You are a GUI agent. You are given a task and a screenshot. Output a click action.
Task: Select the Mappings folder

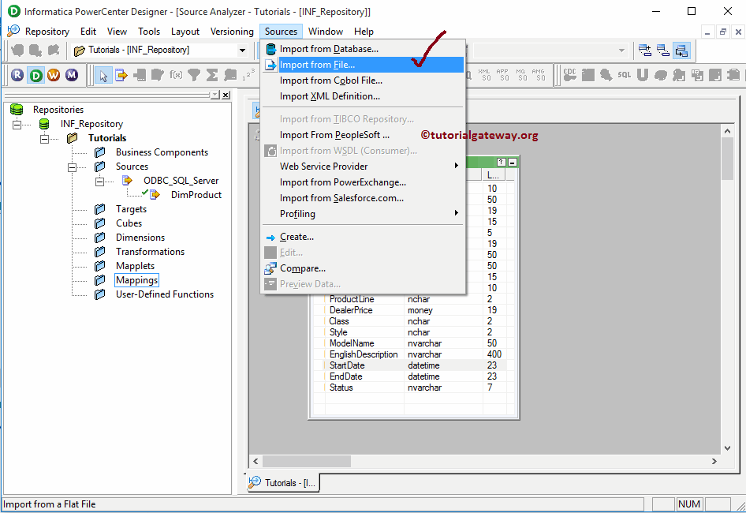pyautogui.click(x=136, y=280)
